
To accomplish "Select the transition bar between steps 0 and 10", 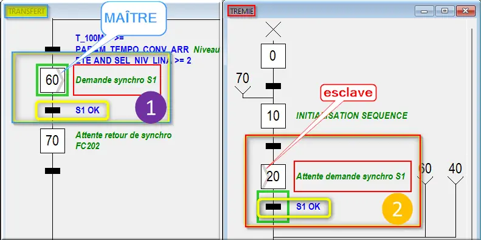I will pyautogui.click(x=273, y=86).
